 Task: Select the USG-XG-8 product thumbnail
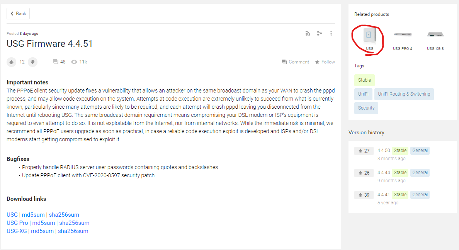(435, 36)
